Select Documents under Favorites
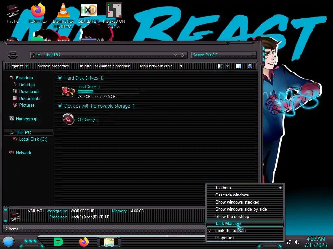This screenshot has height=249, width=333. [30, 98]
